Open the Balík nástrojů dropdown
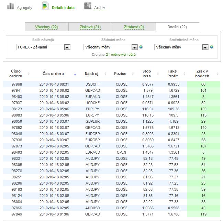223x221 pixels. (43, 47)
